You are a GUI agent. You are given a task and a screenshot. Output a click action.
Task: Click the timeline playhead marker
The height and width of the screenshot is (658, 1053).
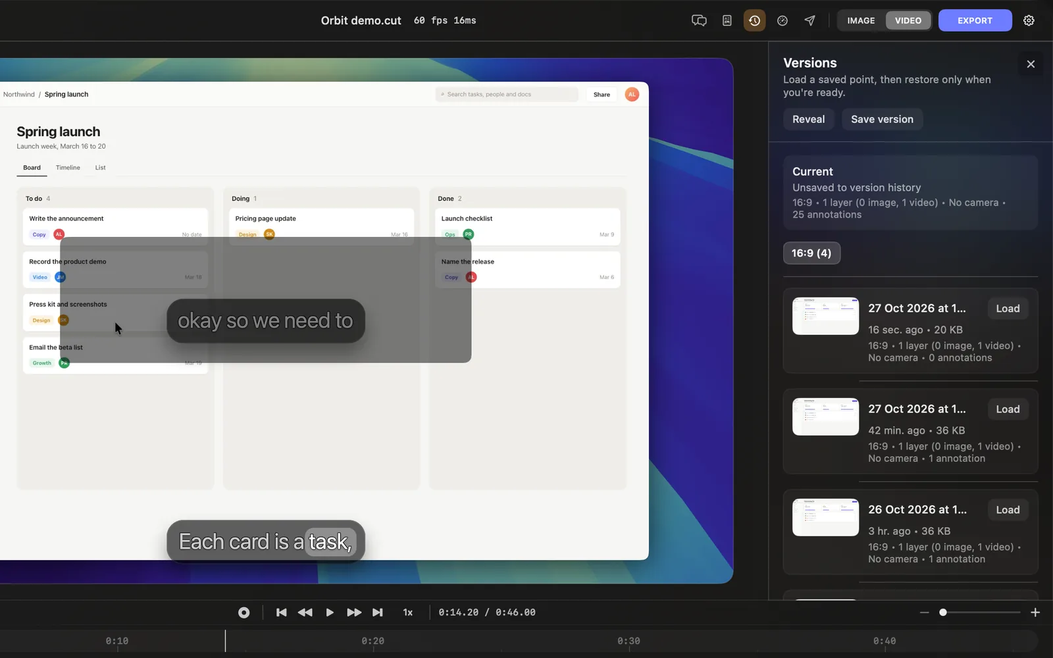click(x=225, y=641)
